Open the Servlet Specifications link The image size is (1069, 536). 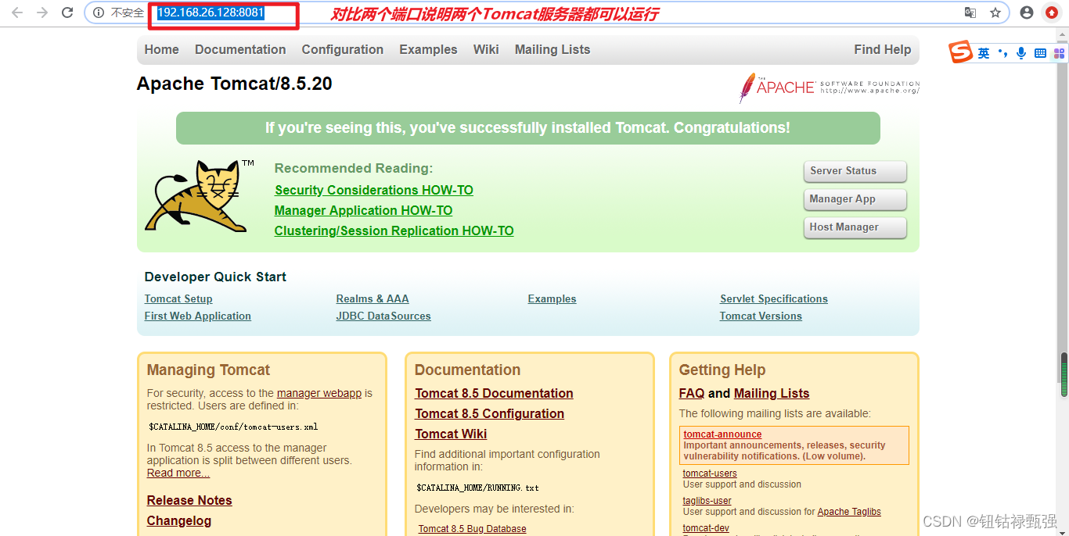[774, 298]
